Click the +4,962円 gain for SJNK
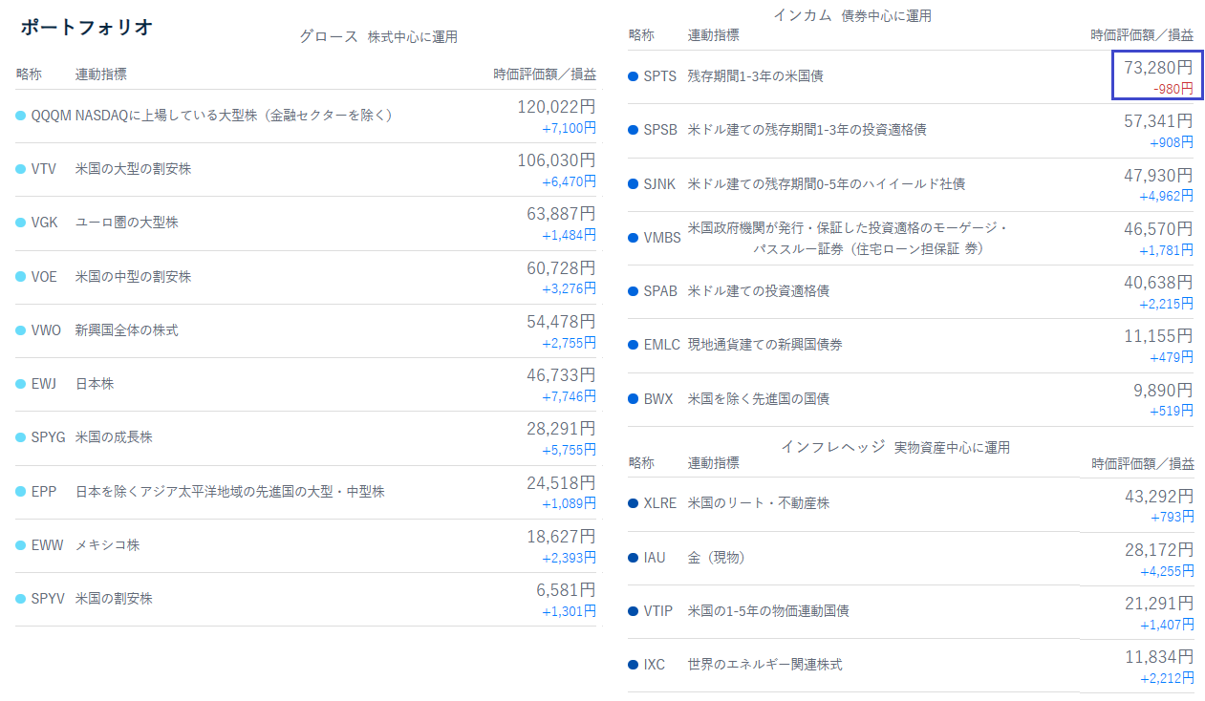Screen dimensions: 1205x701 click(1166, 196)
